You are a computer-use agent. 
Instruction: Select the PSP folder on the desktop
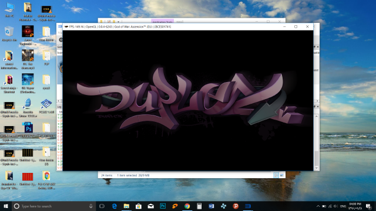click(x=46, y=58)
